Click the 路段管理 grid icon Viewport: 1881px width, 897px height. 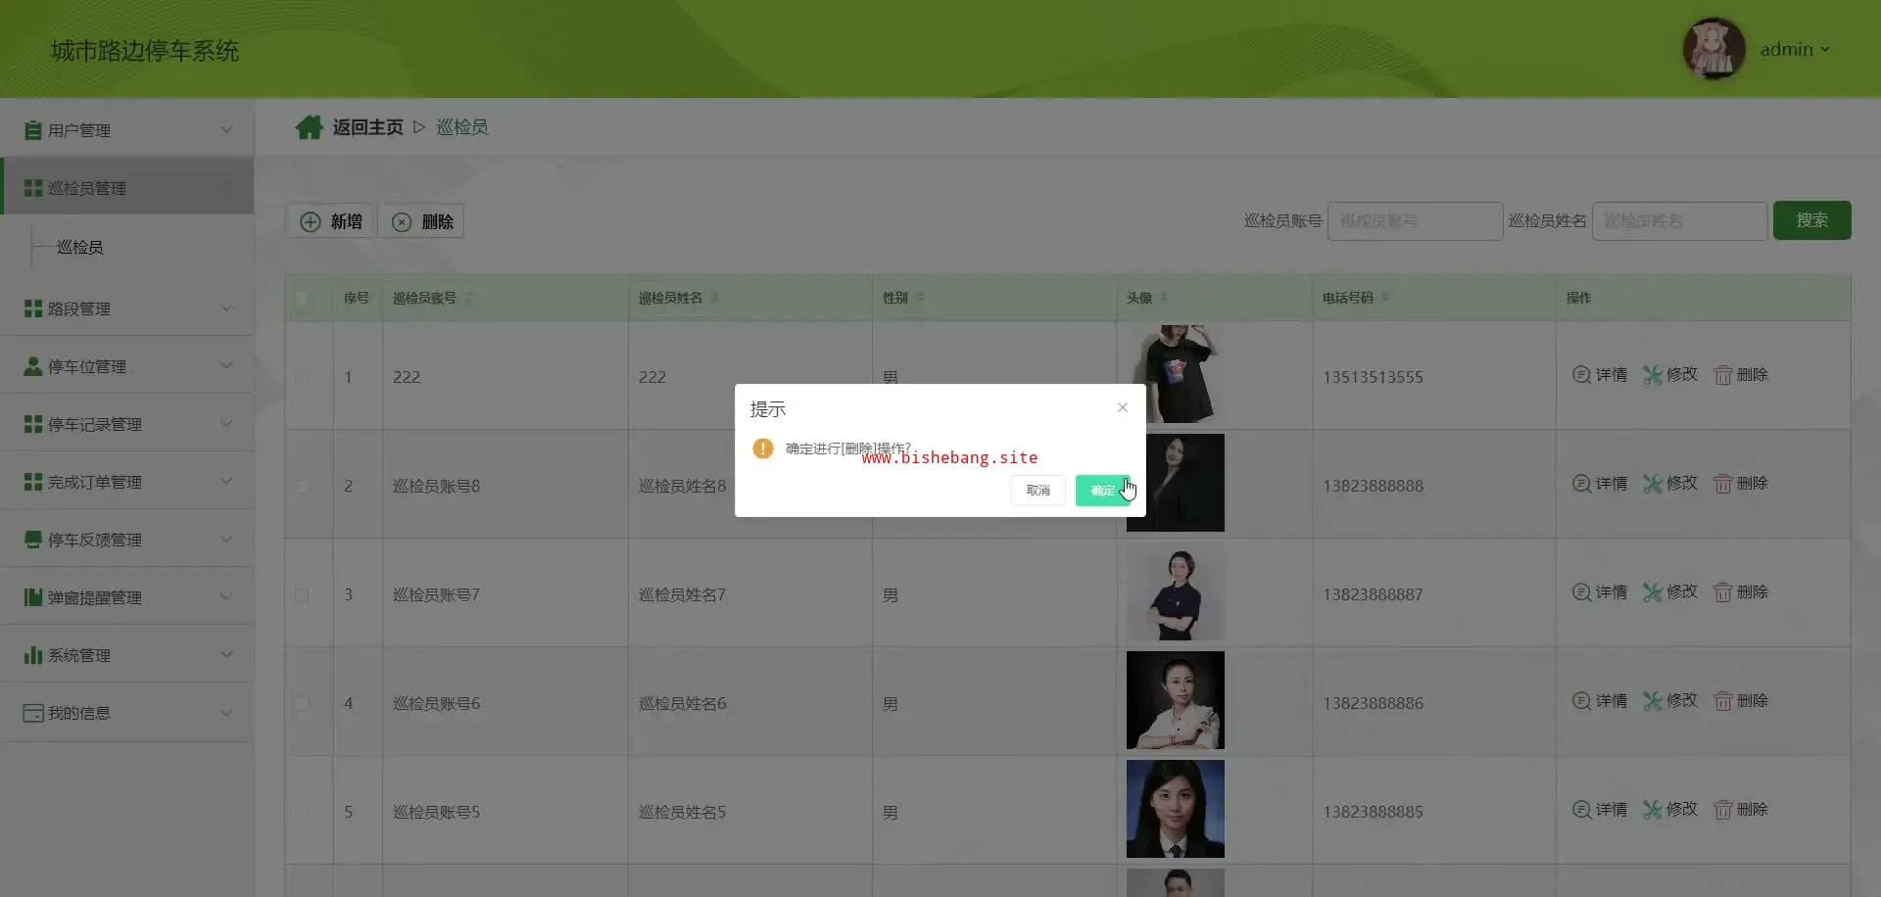click(33, 308)
